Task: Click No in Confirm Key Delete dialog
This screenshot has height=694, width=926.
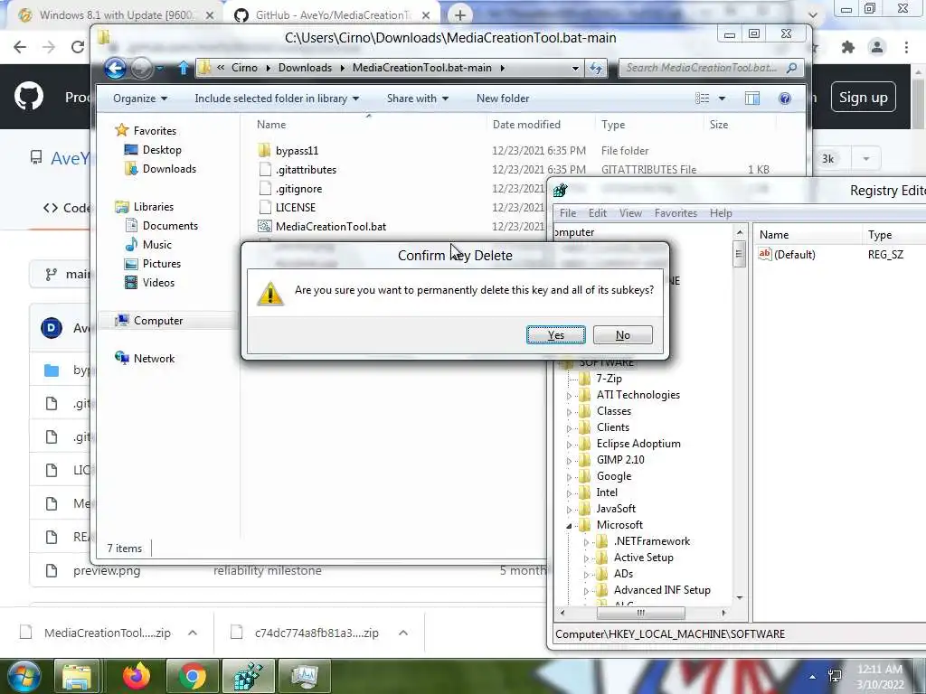Action: pos(622,334)
